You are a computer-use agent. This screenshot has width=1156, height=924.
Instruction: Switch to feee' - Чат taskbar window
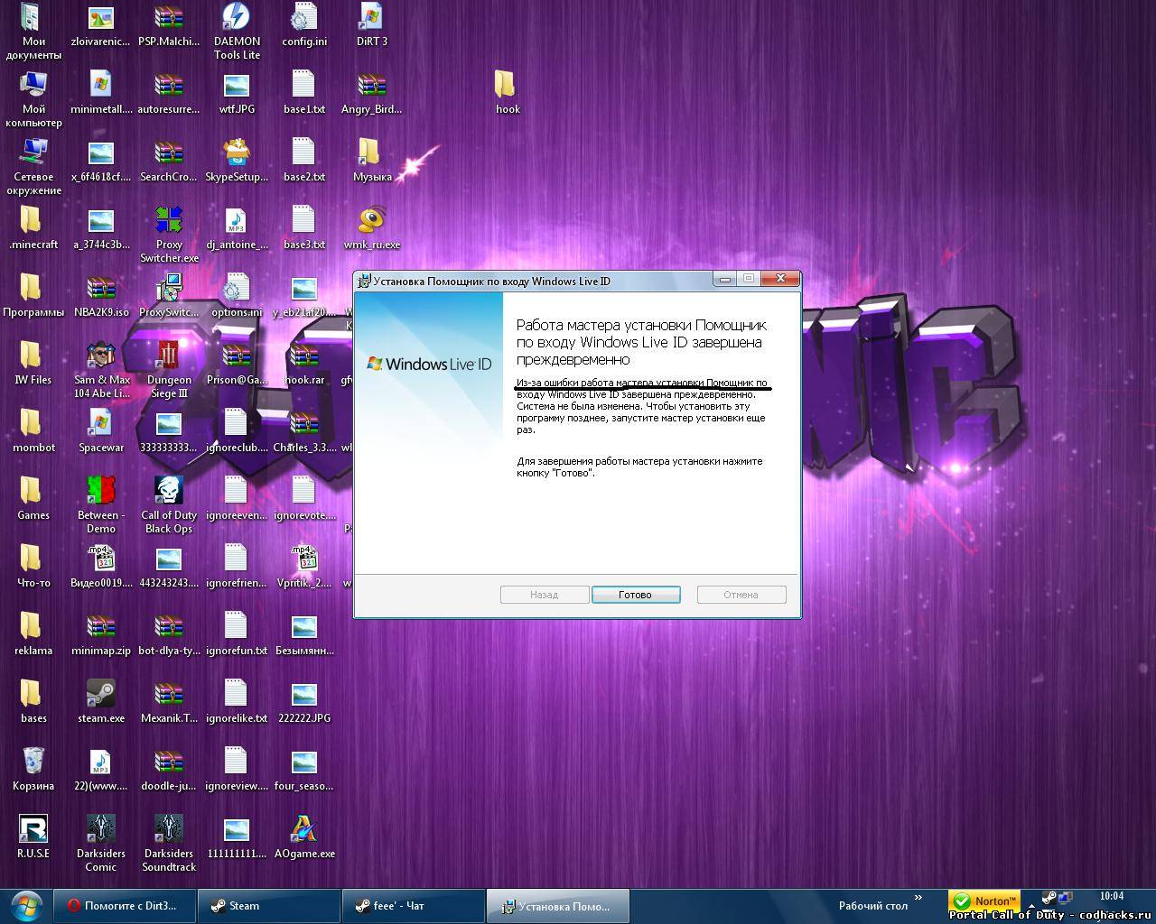[x=413, y=906]
